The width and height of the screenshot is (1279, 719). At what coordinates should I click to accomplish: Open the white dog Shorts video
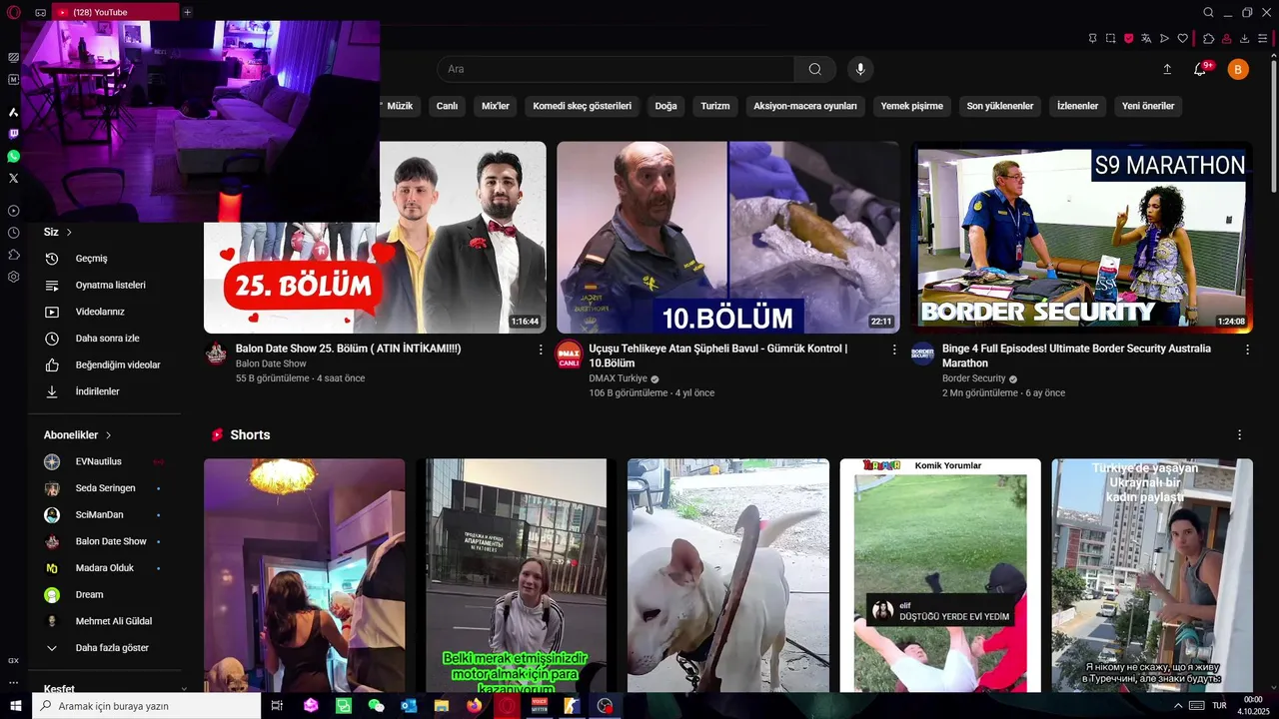(x=728, y=575)
